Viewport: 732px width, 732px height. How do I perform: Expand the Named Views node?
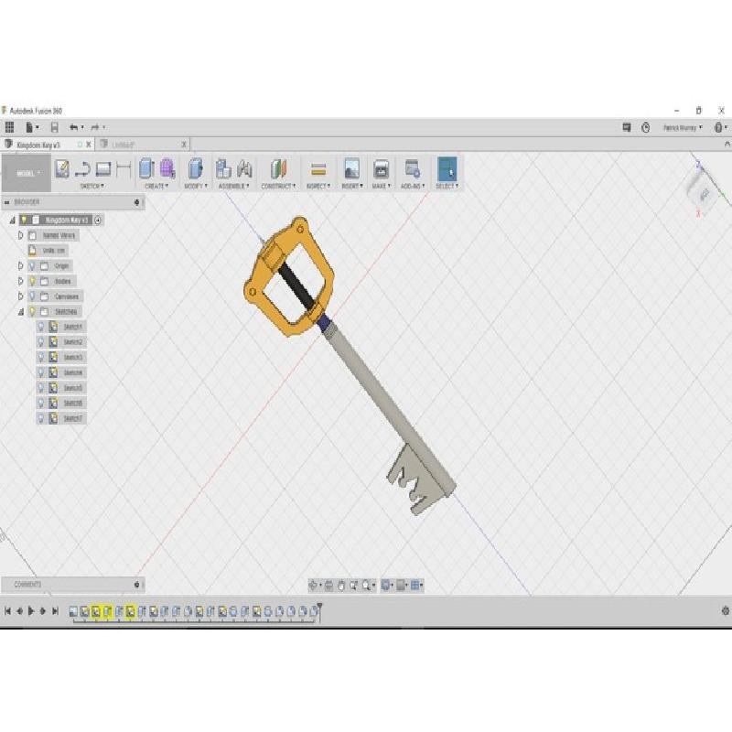tap(20, 235)
